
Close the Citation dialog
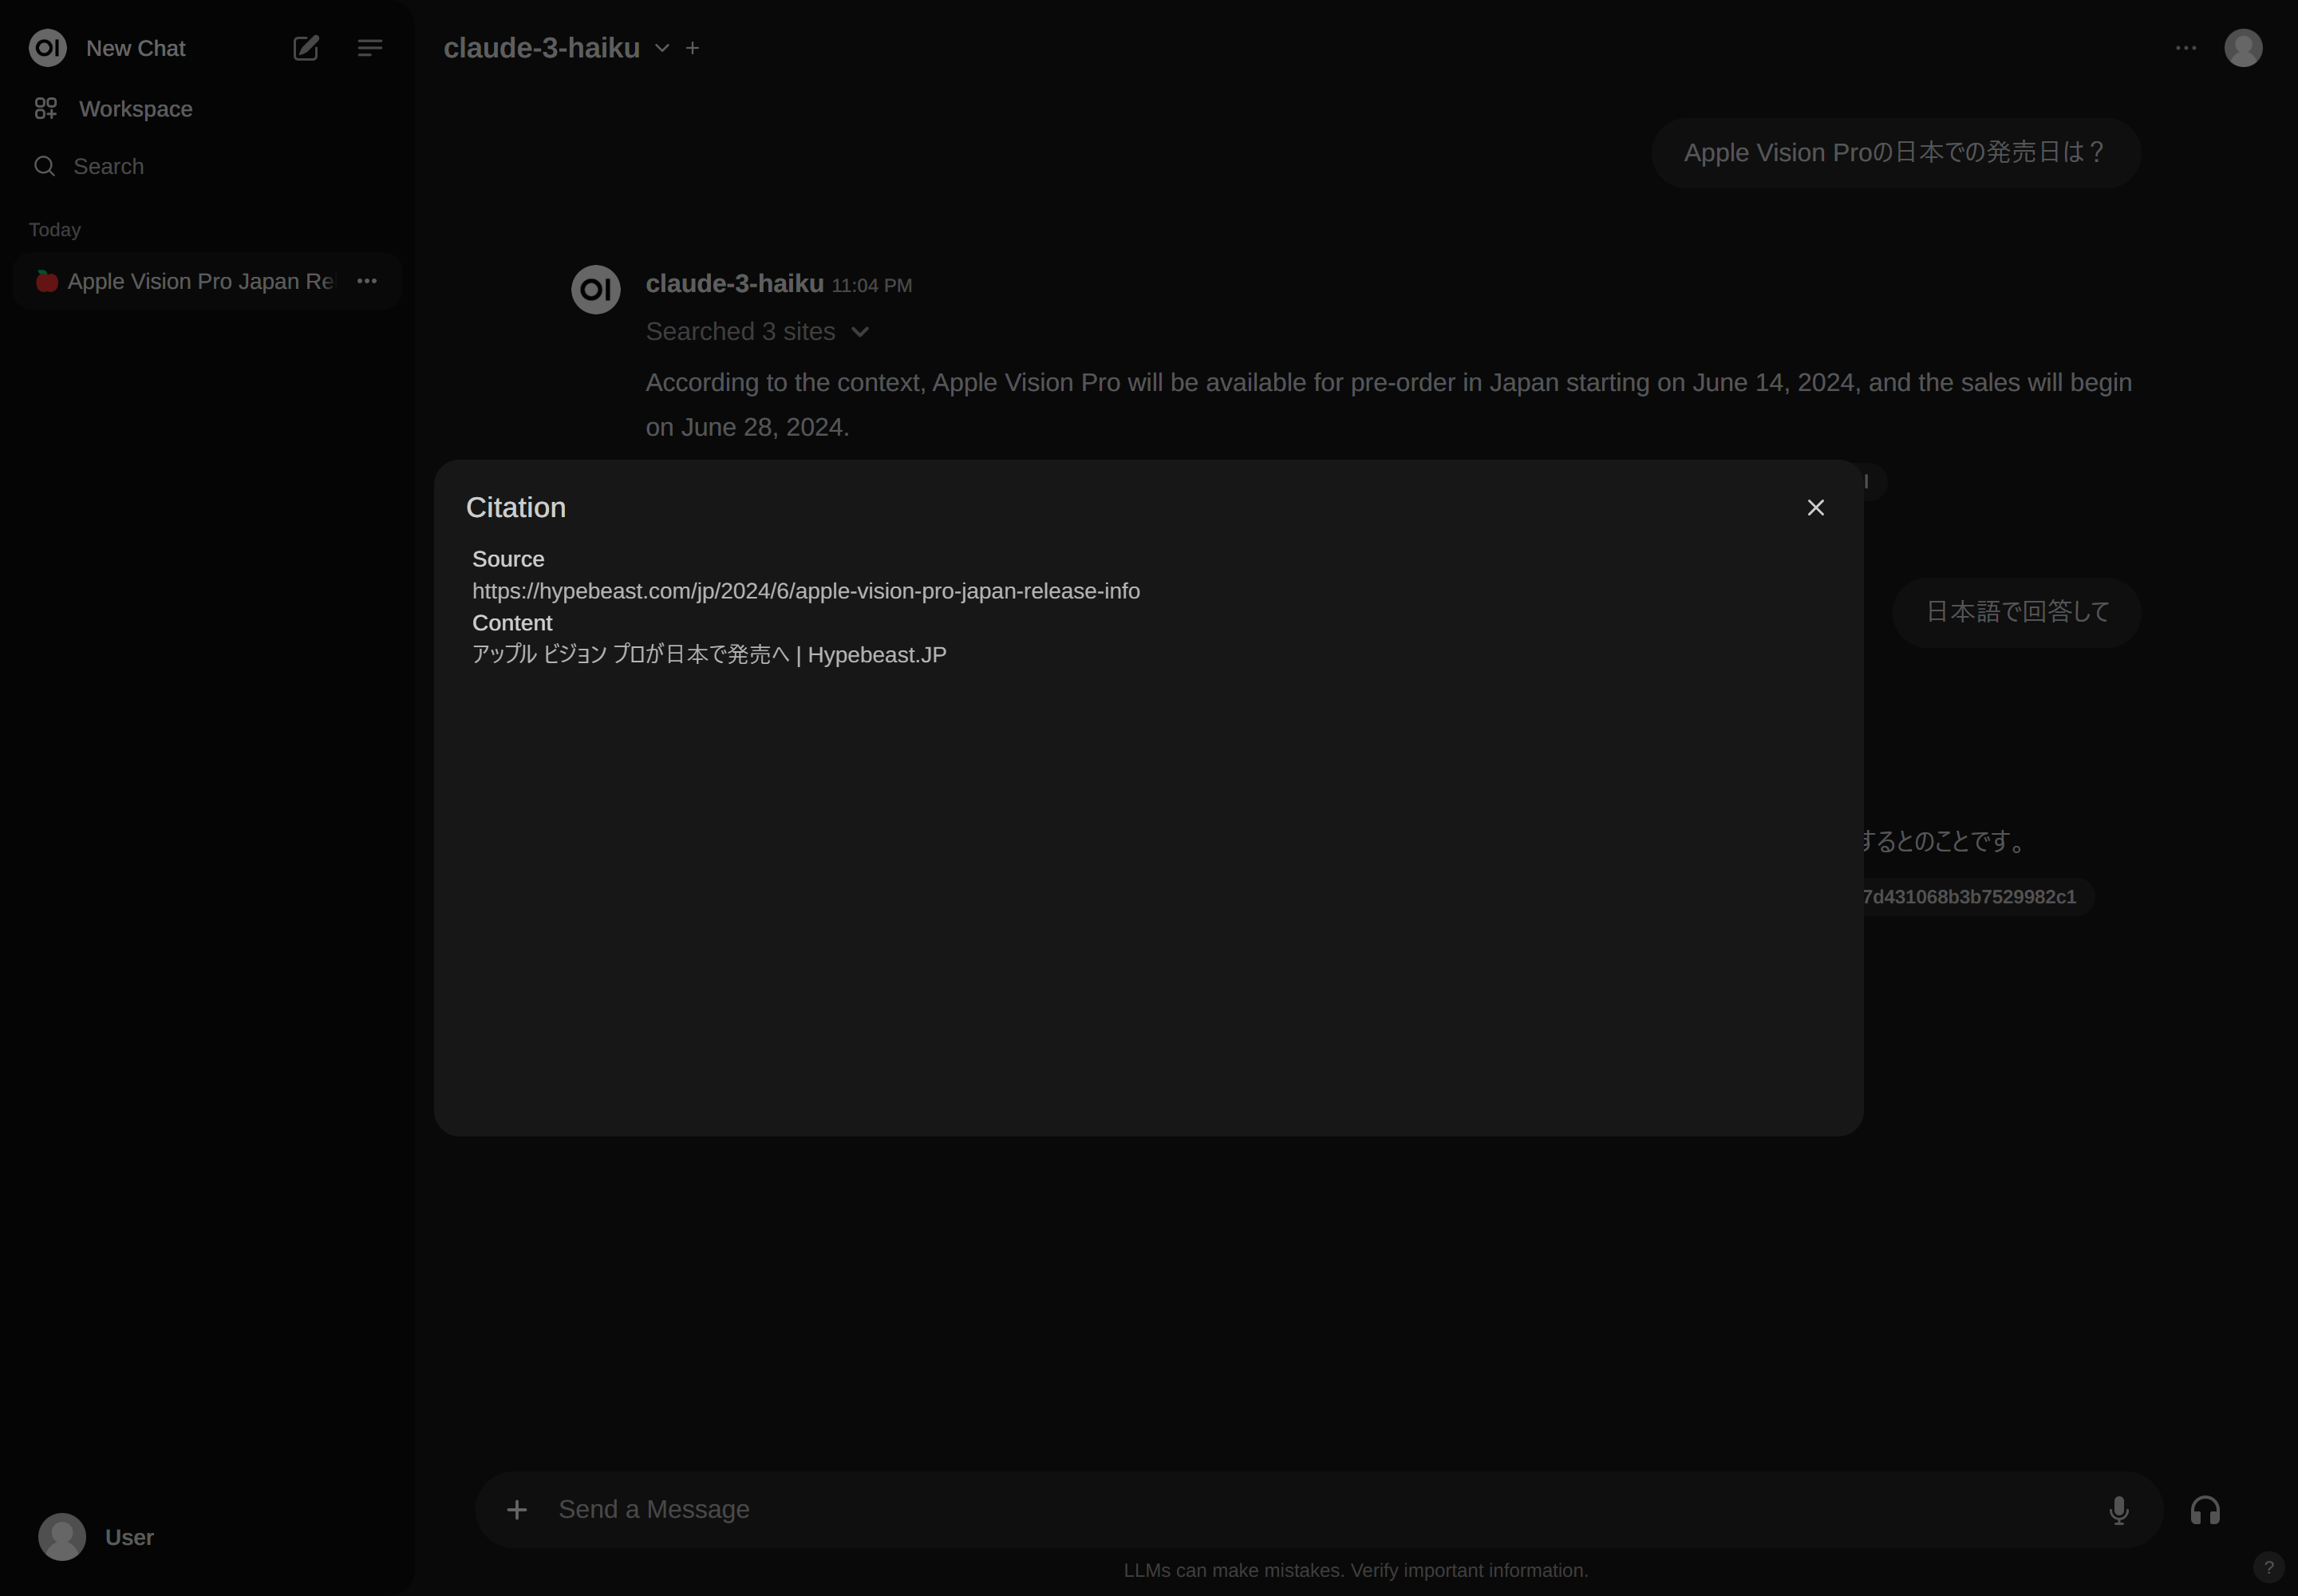pos(1815,508)
